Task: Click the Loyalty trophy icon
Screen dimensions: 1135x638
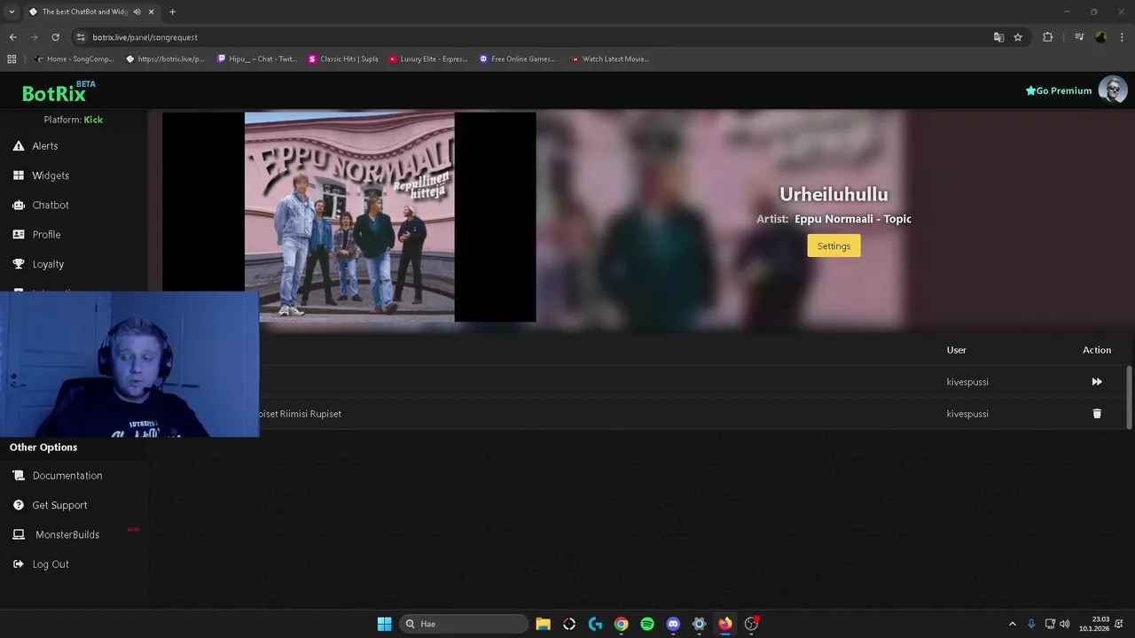Action: click(18, 264)
